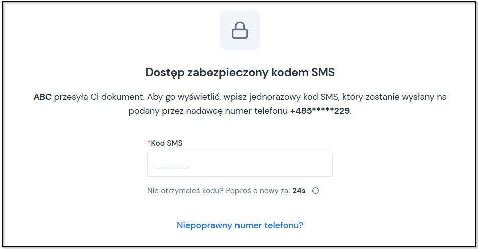Click the words podany przez nadawcę
The height and width of the screenshot is (249, 478).
pos(175,111)
